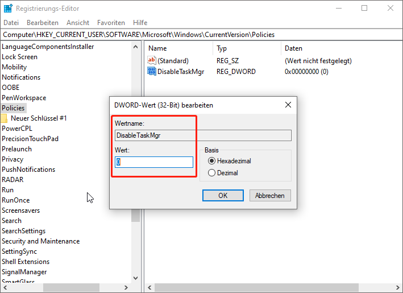Click the Abbrechen button
The height and width of the screenshot is (293, 403).
point(270,196)
